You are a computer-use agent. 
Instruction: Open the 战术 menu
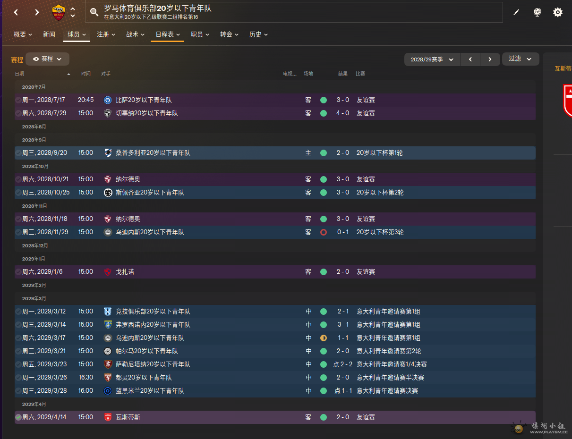click(x=135, y=34)
